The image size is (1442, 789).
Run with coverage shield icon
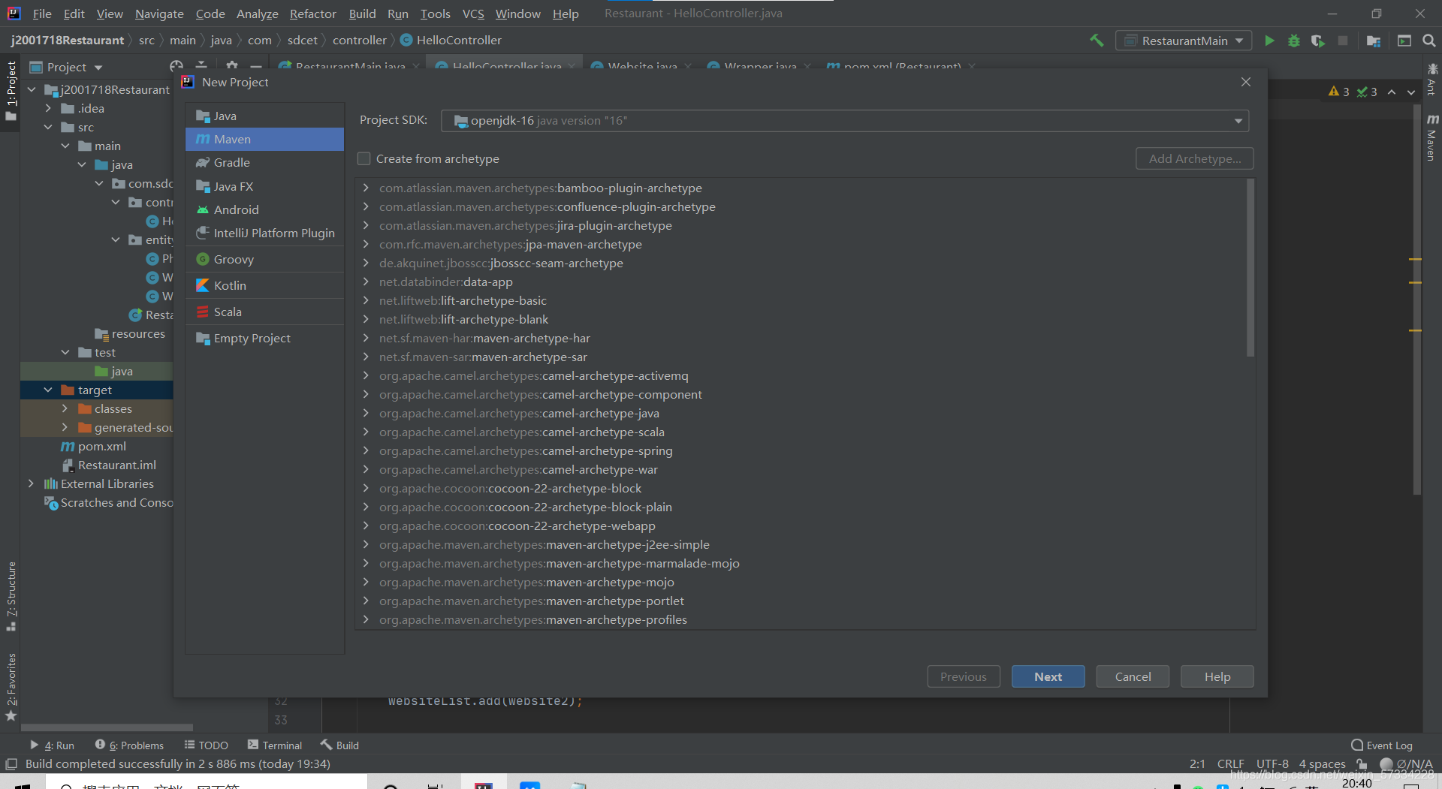1318,41
